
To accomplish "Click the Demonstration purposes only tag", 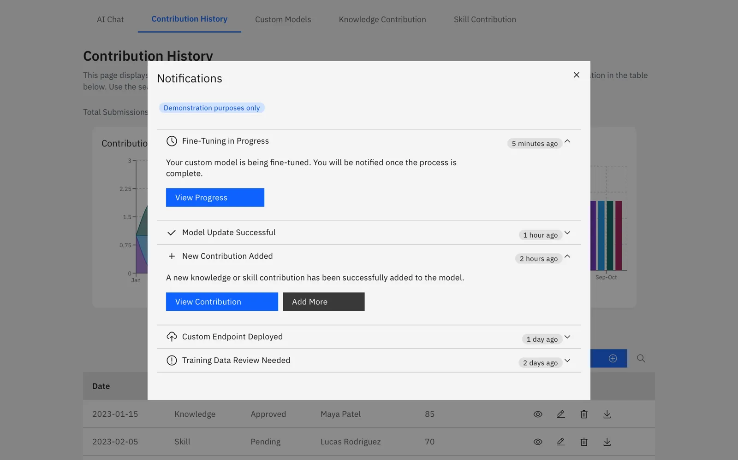I will (x=212, y=108).
